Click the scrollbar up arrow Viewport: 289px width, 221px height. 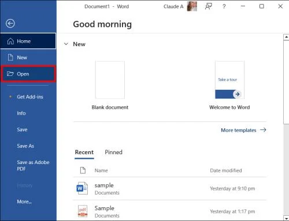[x=286, y=37]
